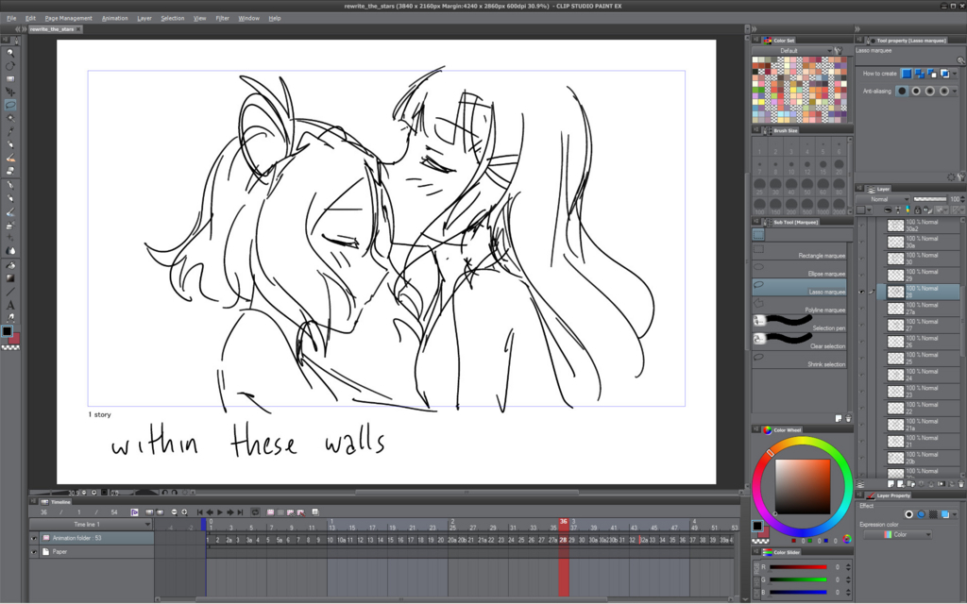Click the green G color slider
967x604 pixels.
(x=797, y=579)
